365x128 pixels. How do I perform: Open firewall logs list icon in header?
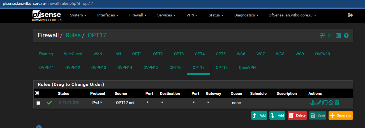coord(338,35)
